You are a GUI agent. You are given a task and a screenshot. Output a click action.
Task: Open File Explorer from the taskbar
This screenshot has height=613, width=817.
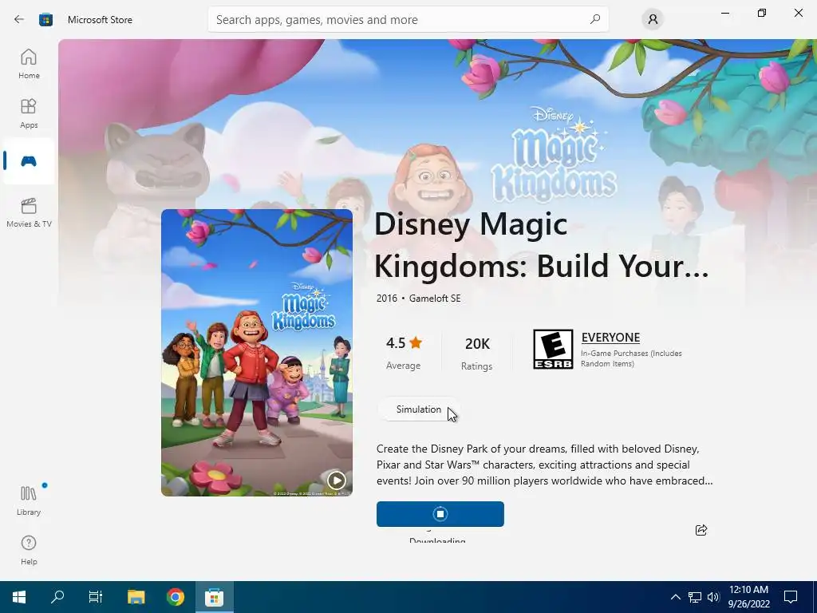[x=136, y=597]
